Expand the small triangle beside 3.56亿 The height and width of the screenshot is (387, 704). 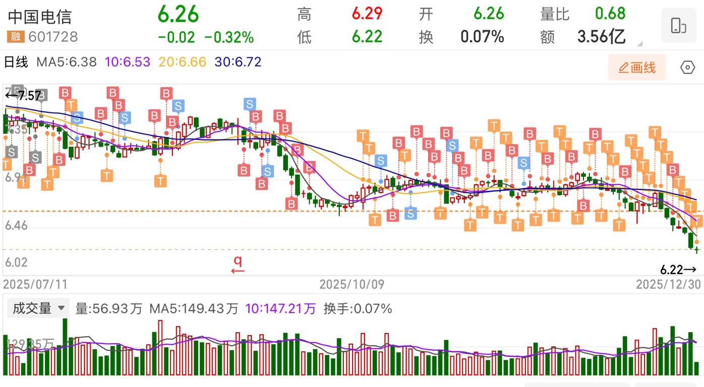(639, 44)
